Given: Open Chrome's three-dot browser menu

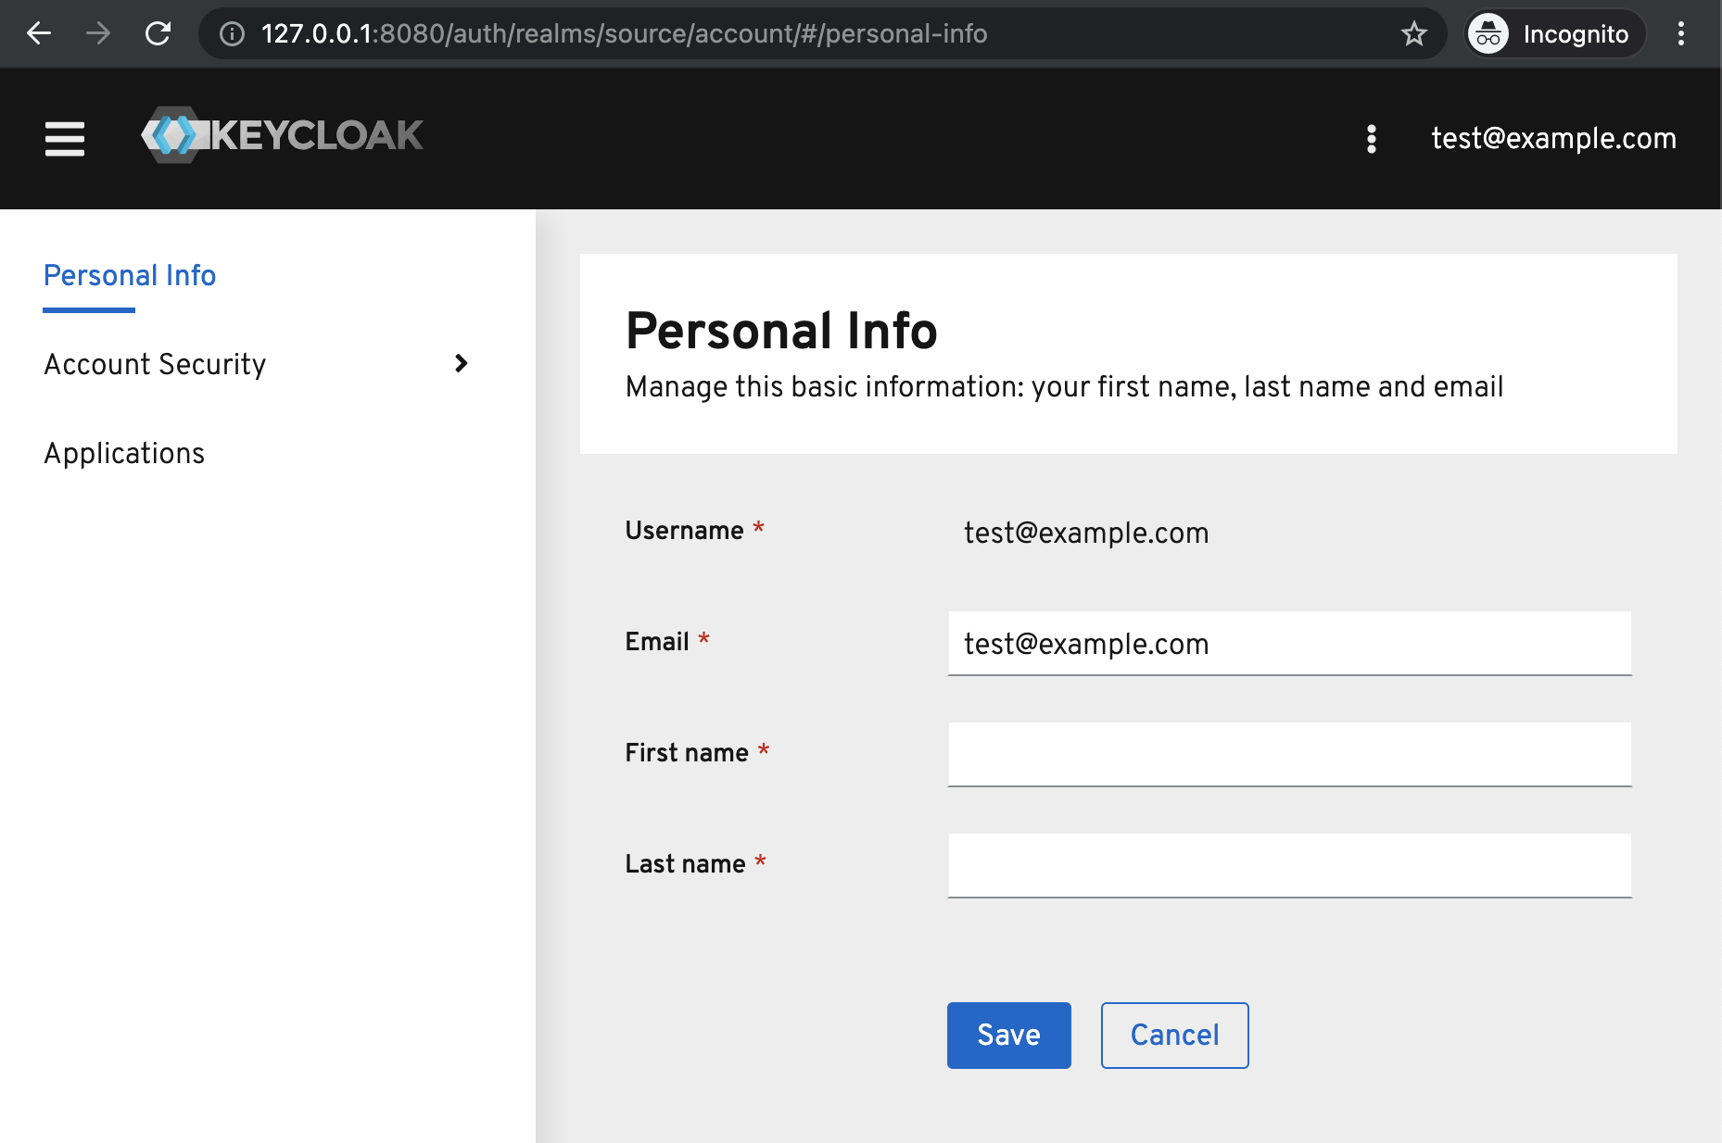Looking at the screenshot, I should [1681, 34].
